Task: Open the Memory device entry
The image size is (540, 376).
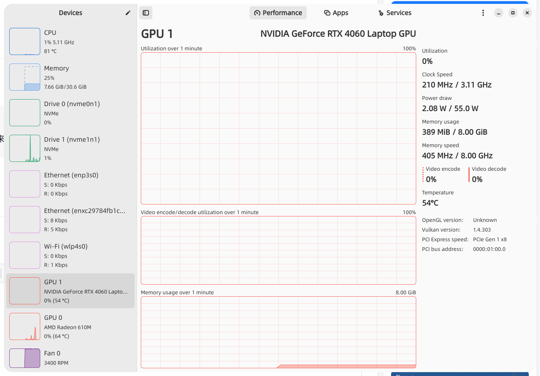Action: point(70,77)
